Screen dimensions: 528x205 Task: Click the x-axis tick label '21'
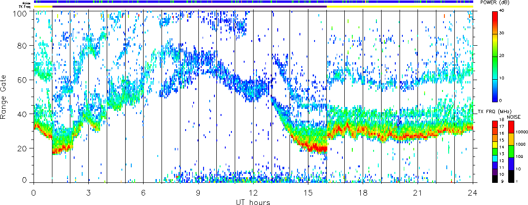point(418,193)
